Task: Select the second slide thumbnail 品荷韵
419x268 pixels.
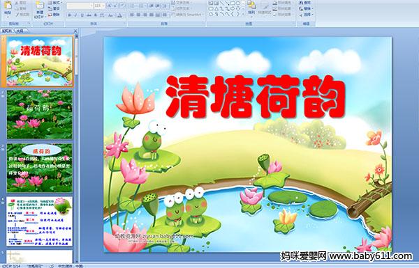Action: pyautogui.click(x=40, y=115)
